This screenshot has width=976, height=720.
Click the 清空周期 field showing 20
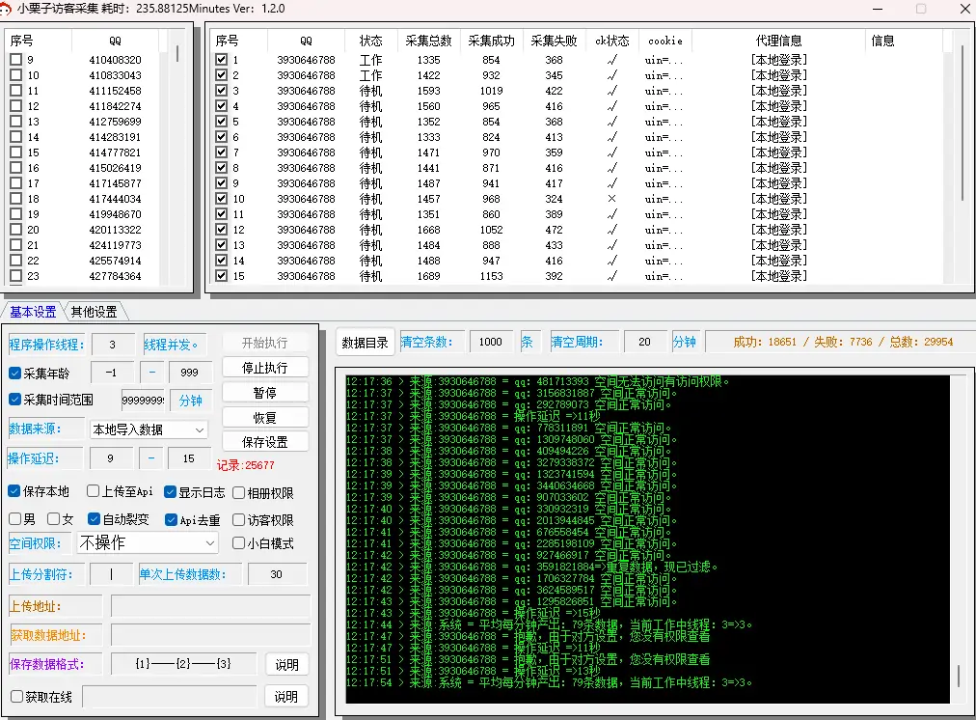(645, 342)
